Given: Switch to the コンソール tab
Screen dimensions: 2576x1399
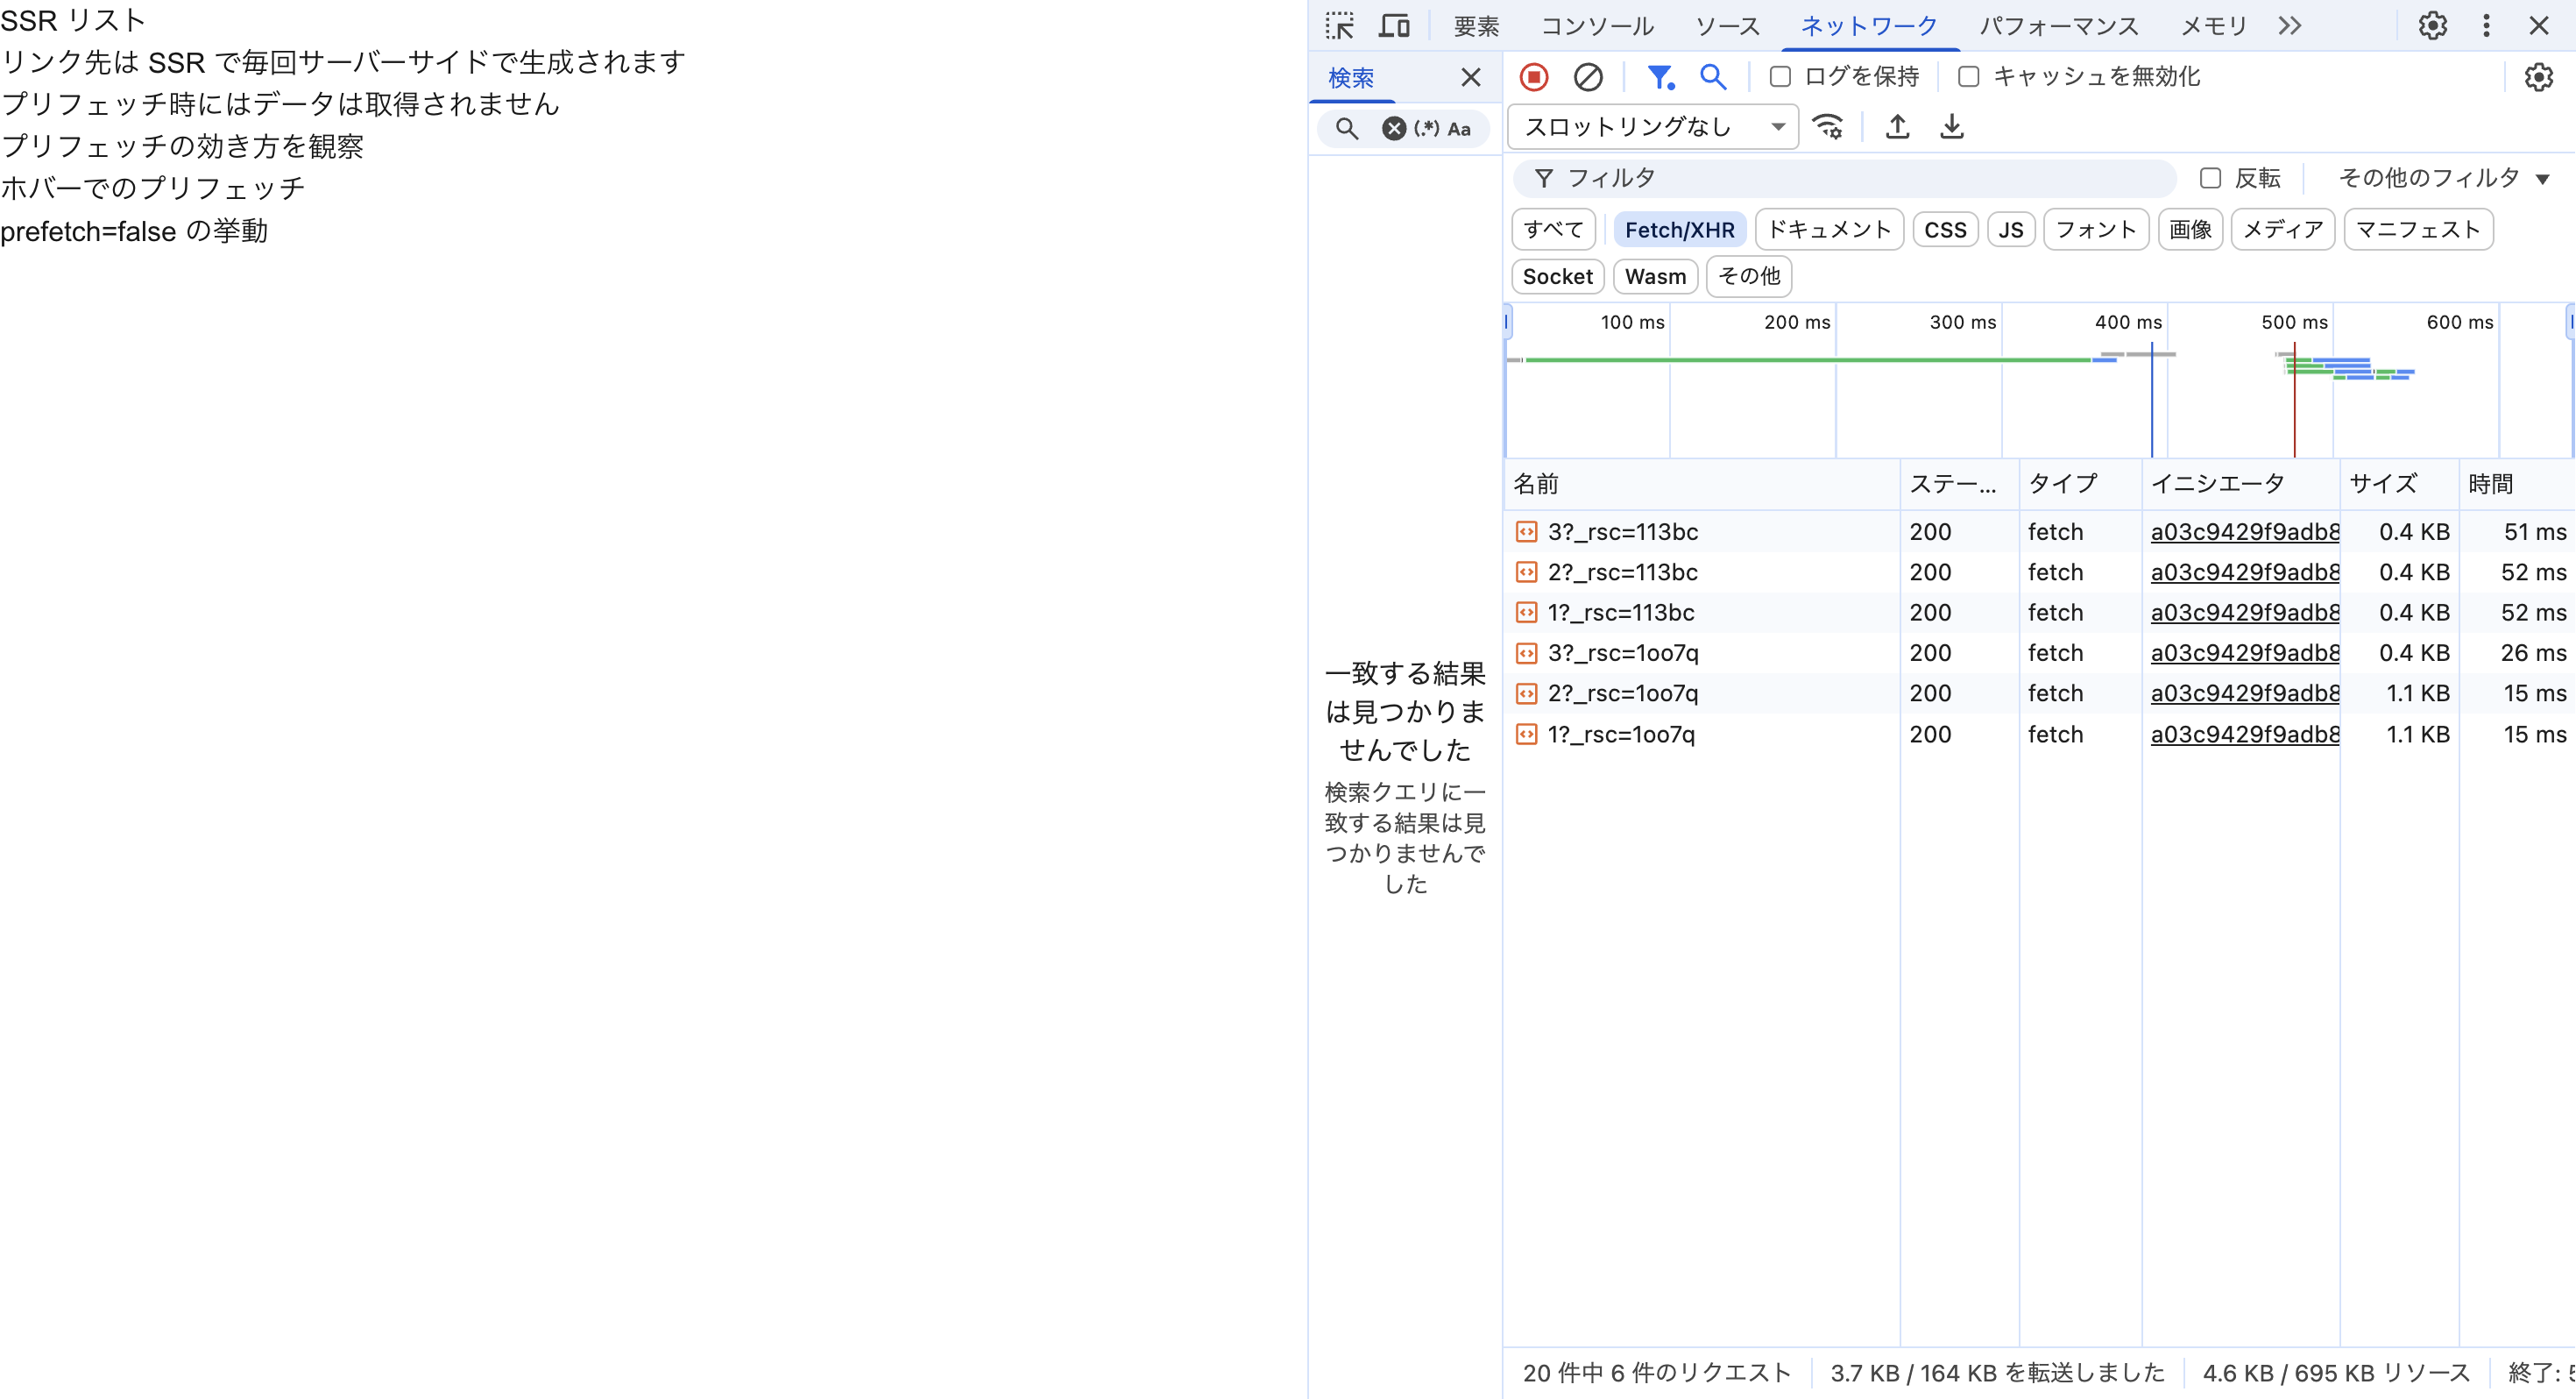Looking at the screenshot, I should pos(1597,26).
